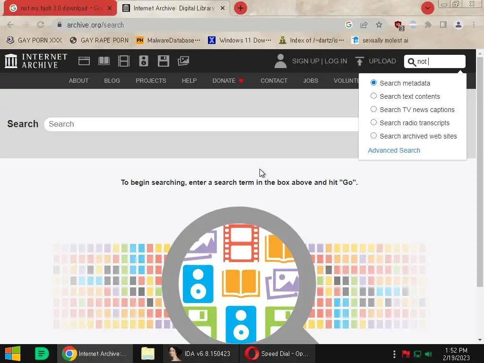The width and height of the screenshot is (484, 363).
Task: Select Search archived web sites option
Action: pyautogui.click(x=373, y=136)
